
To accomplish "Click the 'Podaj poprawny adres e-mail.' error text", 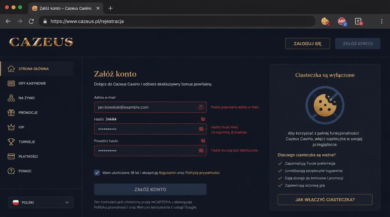I will pos(235,107).
